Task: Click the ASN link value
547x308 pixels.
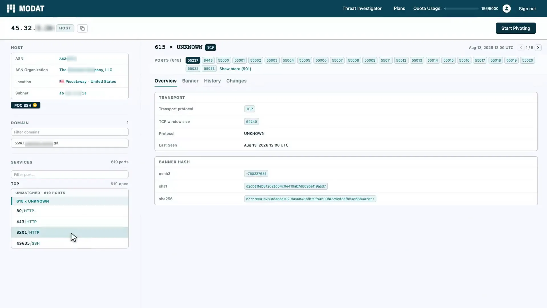Action: [68, 59]
